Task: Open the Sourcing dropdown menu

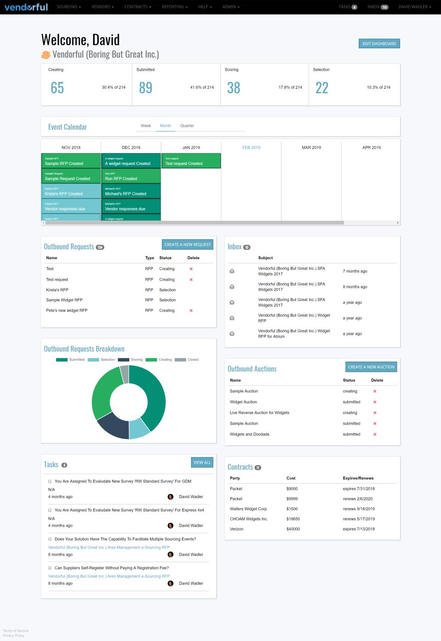Action: (69, 7)
